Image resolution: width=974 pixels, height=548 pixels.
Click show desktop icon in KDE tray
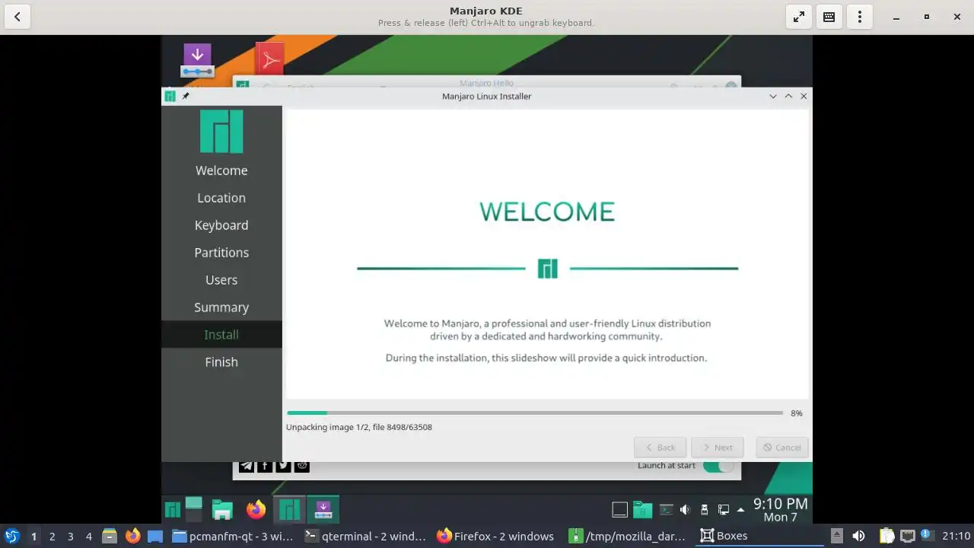click(x=620, y=510)
